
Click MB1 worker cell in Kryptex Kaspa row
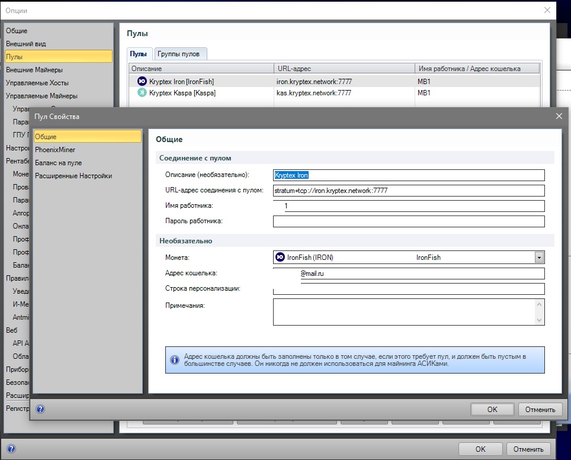[424, 93]
